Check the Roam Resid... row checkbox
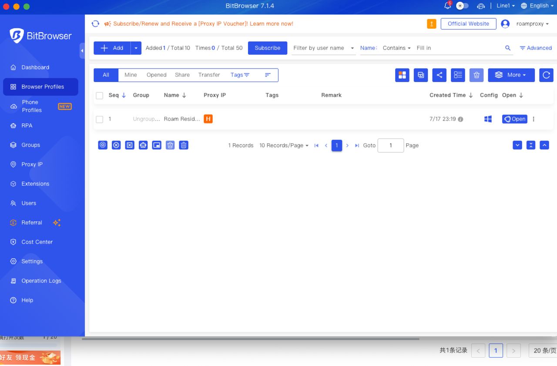557x366 pixels. (99, 119)
